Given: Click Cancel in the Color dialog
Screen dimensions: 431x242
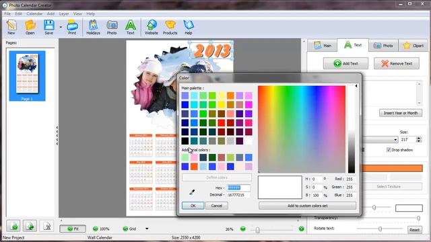Looking at the screenshot, I should pyautogui.click(x=217, y=206).
